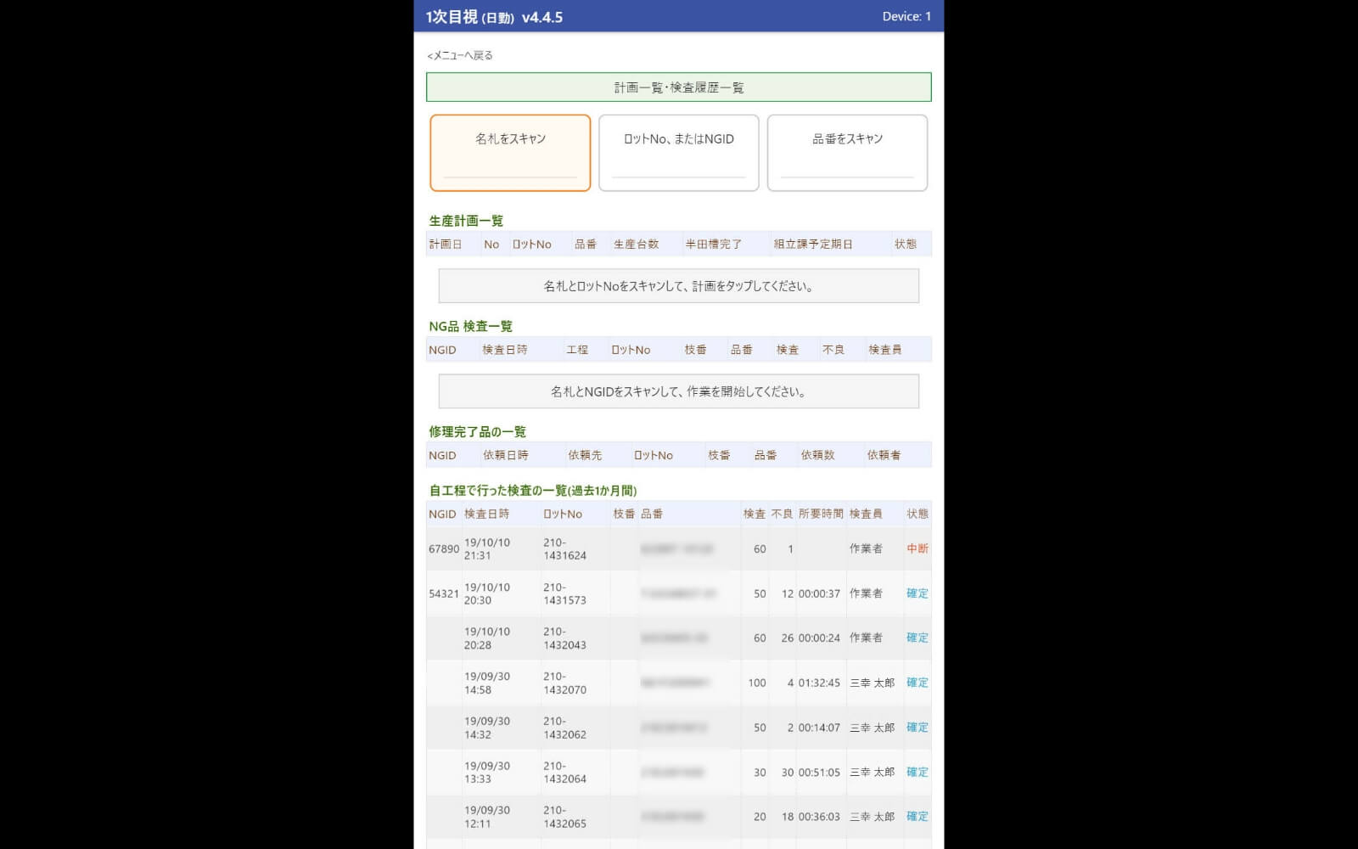
Task: Click 中断 status in row 67890
Action: [917, 548]
